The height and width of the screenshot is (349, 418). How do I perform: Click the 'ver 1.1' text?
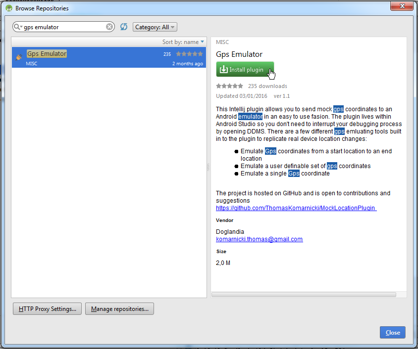(281, 96)
